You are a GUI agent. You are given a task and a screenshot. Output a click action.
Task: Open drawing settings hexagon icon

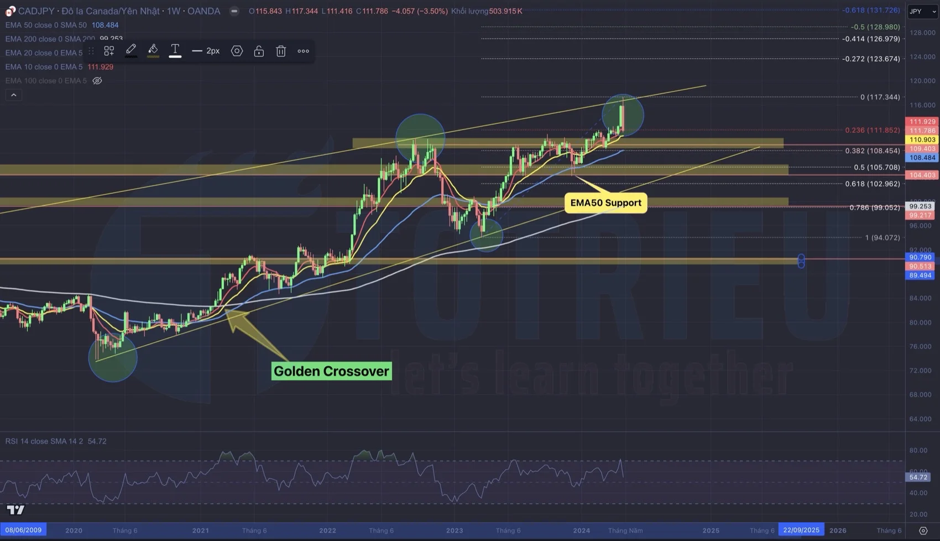click(x=237, y=51)
